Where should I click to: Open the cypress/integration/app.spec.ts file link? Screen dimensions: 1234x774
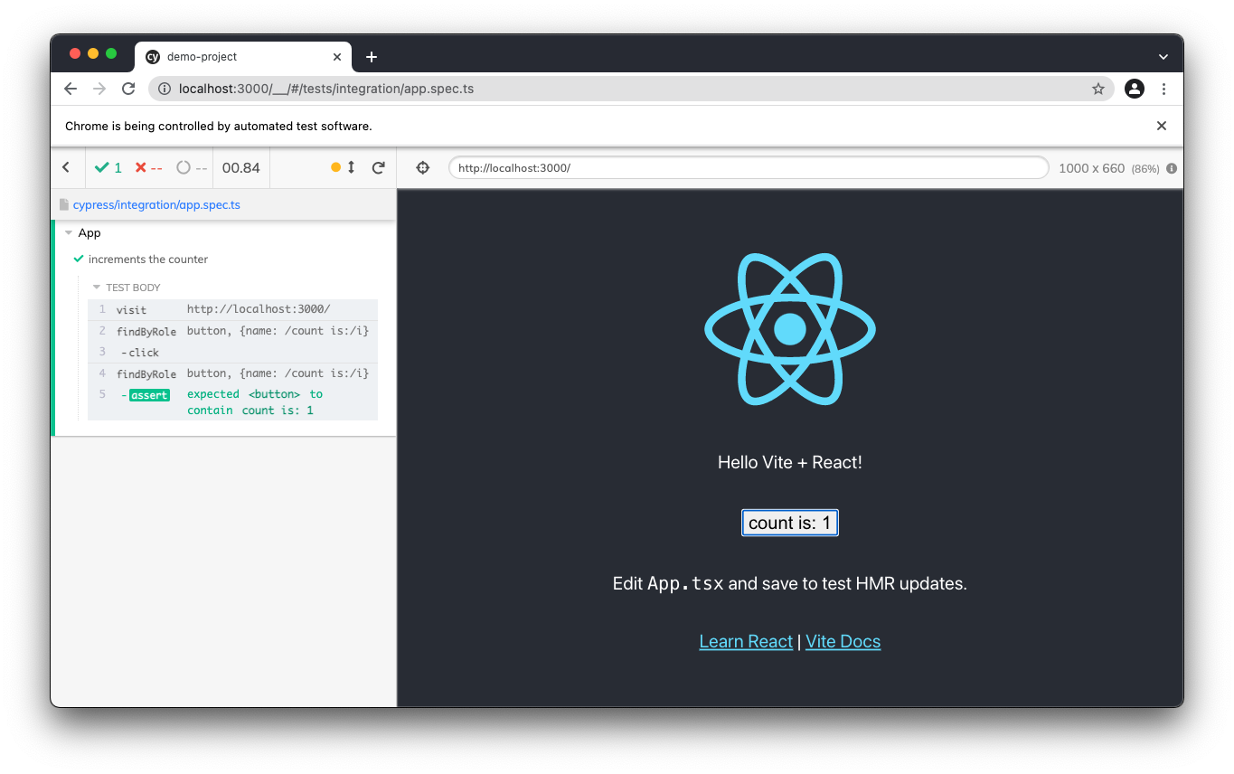click(x=156, y=205)
